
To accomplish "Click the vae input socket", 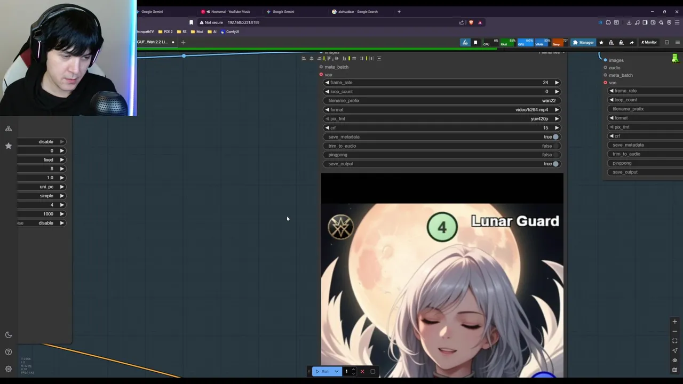I will (321, 75).
